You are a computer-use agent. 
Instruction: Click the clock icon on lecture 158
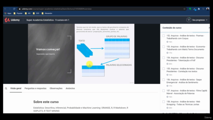point(167,108)
